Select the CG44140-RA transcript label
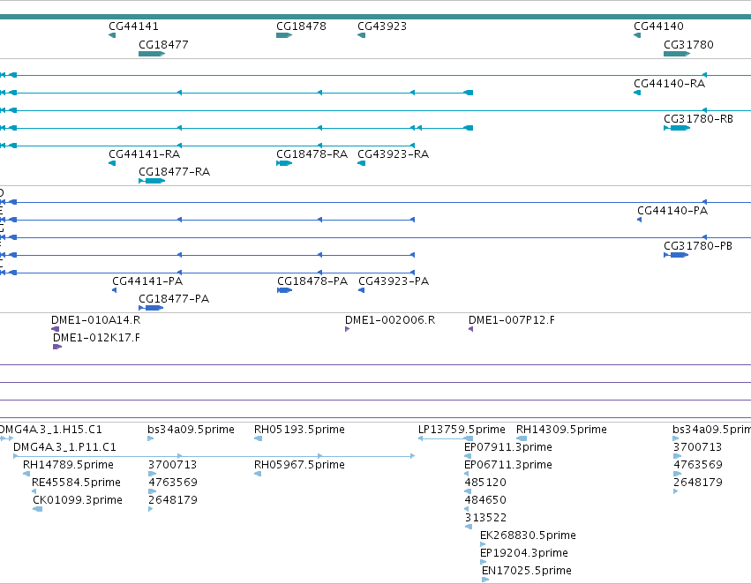751x584 pixels. (x=669, y=83)
